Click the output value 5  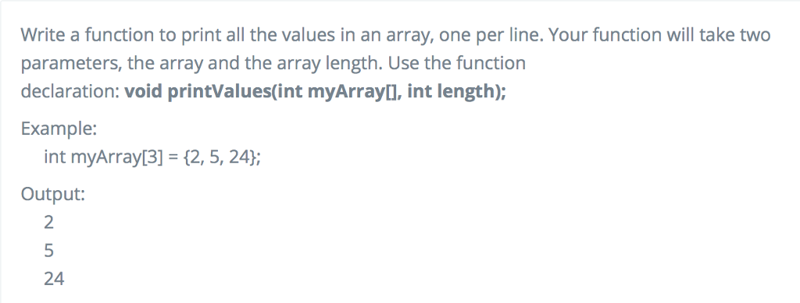click(x=48, y=251)
